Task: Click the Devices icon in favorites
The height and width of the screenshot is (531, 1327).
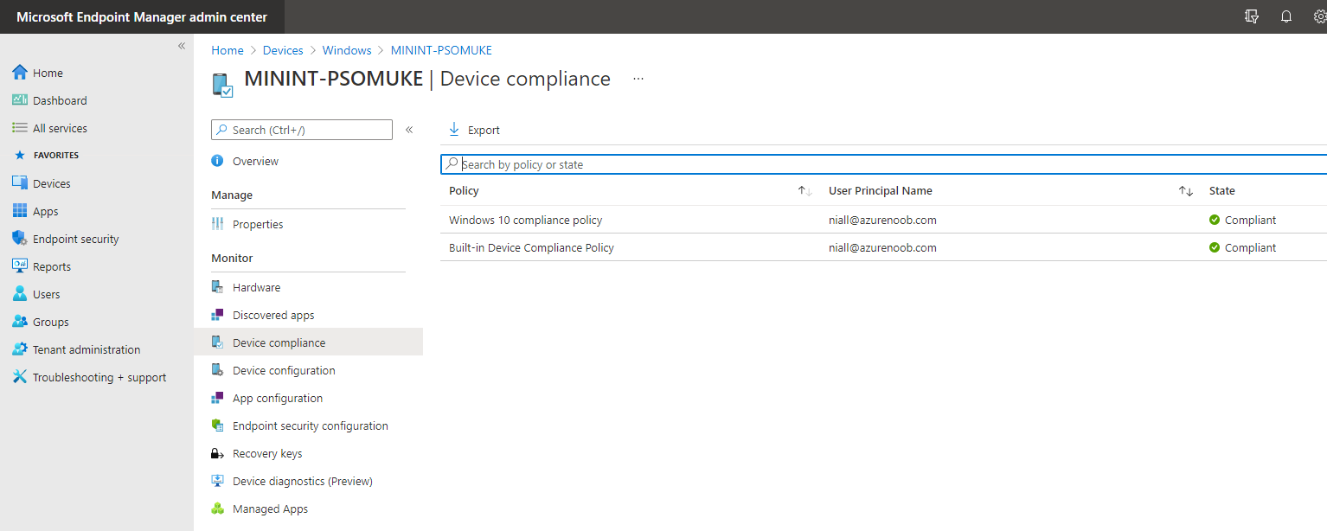Action: tap(20, 183)
